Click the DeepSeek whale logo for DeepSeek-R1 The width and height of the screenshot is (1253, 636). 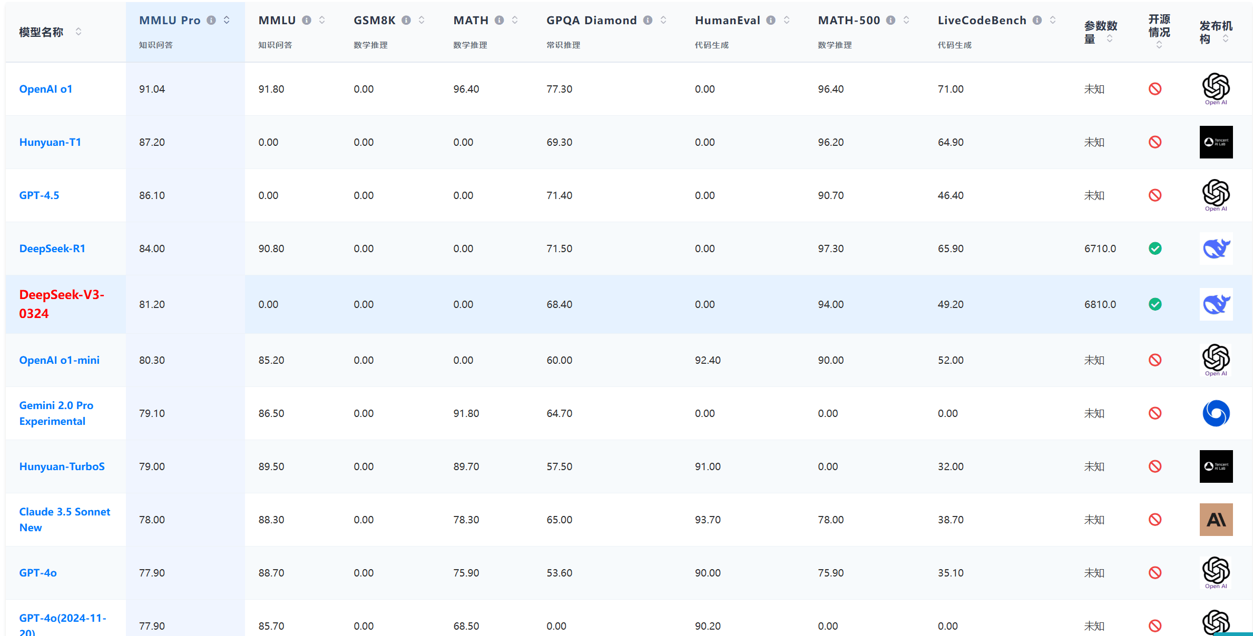[1216, 249]
